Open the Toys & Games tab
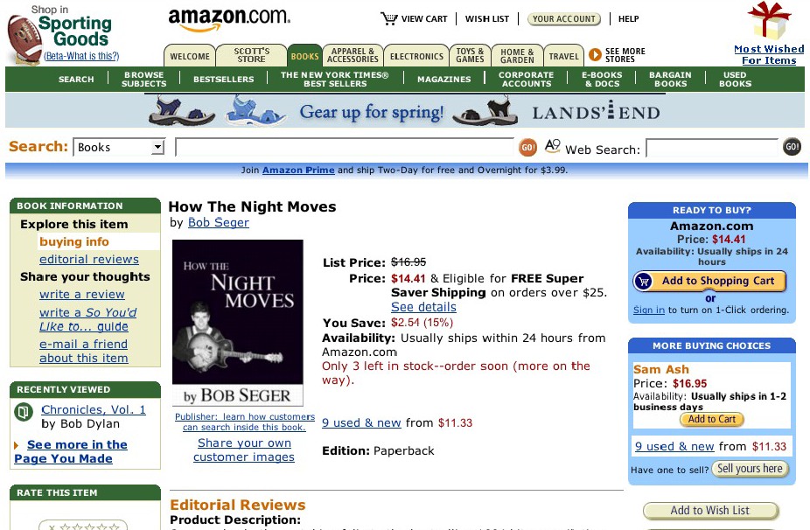This screenshot has width=810, height=530. pyautogui.click(x=470, y=55)
